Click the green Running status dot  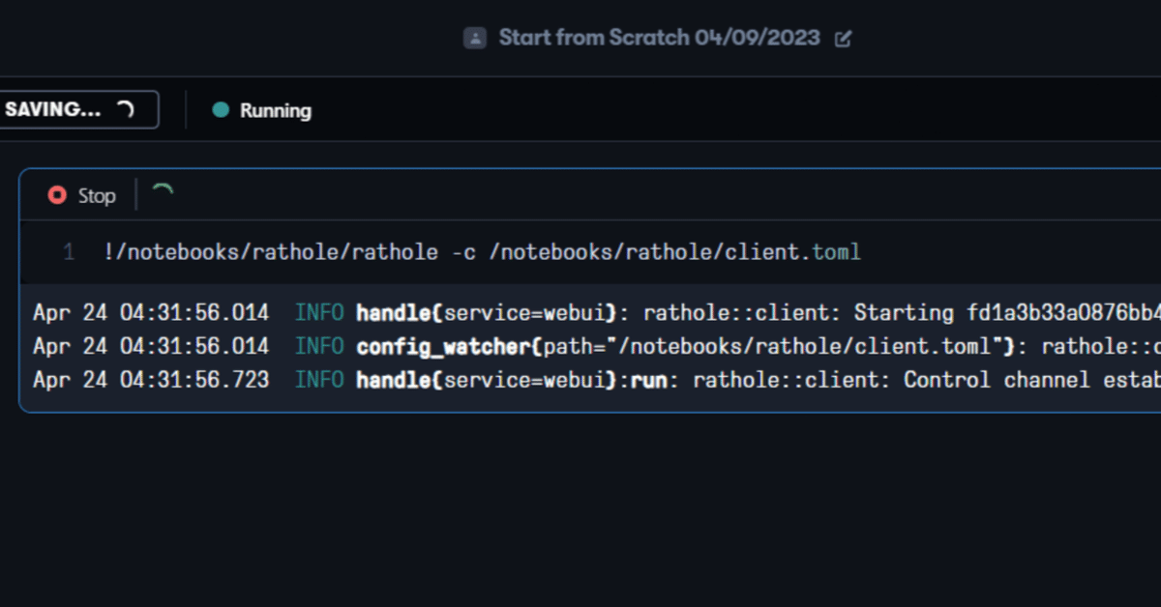coord(221,110)
